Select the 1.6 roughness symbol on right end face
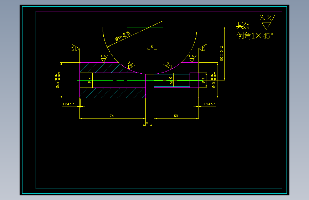309x200 pixels. click(x=203, y=48)
